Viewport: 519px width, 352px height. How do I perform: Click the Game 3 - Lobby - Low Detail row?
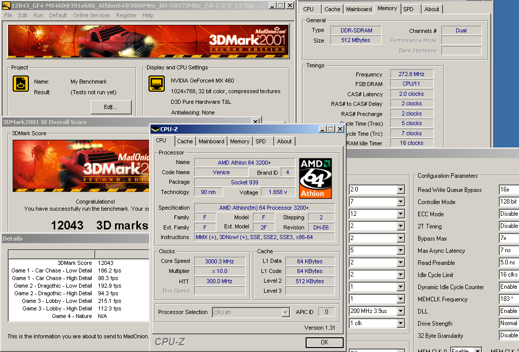click(x=79, y=301)
